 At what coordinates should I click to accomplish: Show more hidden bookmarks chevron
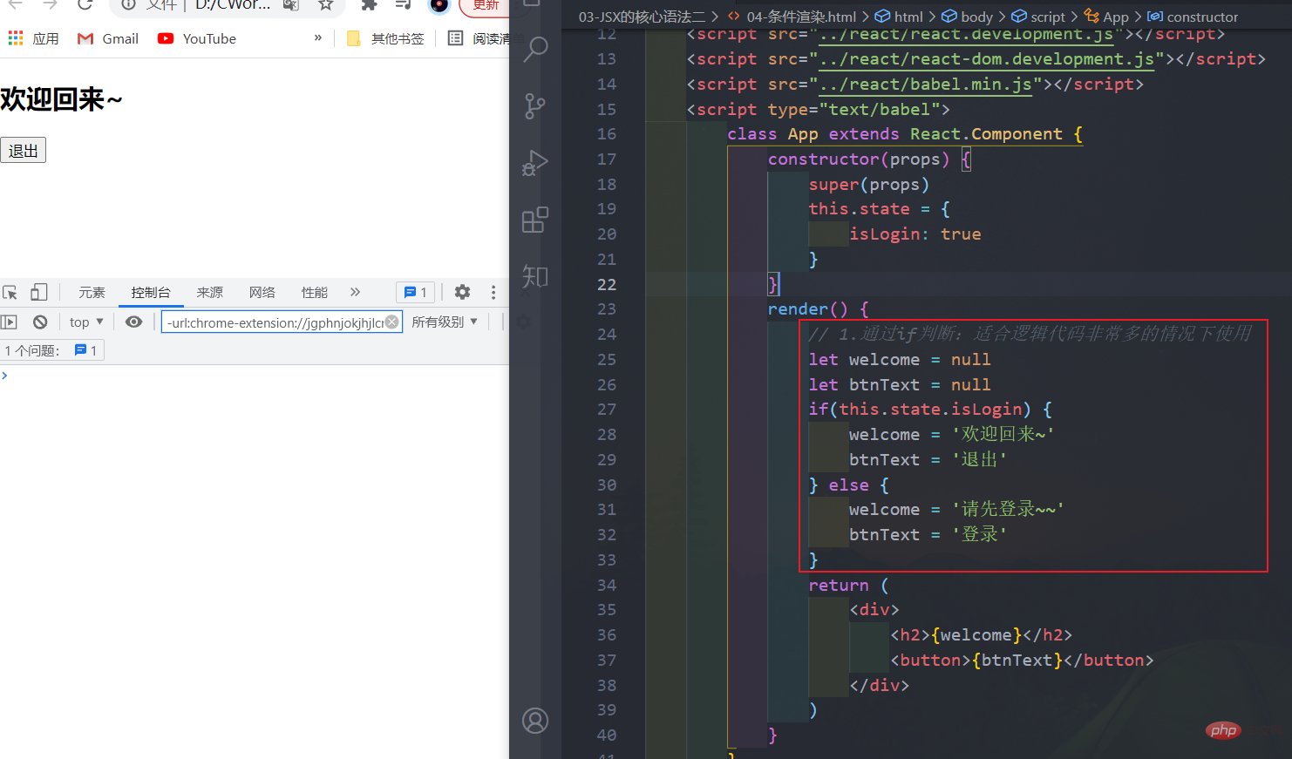tap(318, 38)
